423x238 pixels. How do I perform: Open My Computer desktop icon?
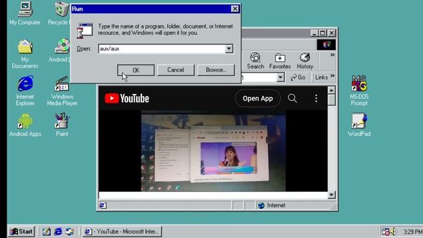click(25, 13)
